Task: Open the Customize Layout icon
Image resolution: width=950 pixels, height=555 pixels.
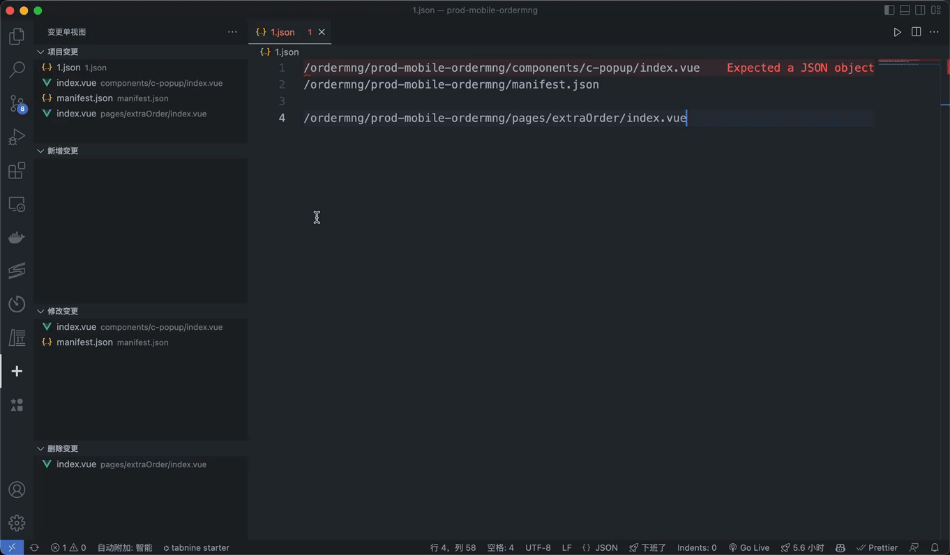Action: [x=936, y=10]
